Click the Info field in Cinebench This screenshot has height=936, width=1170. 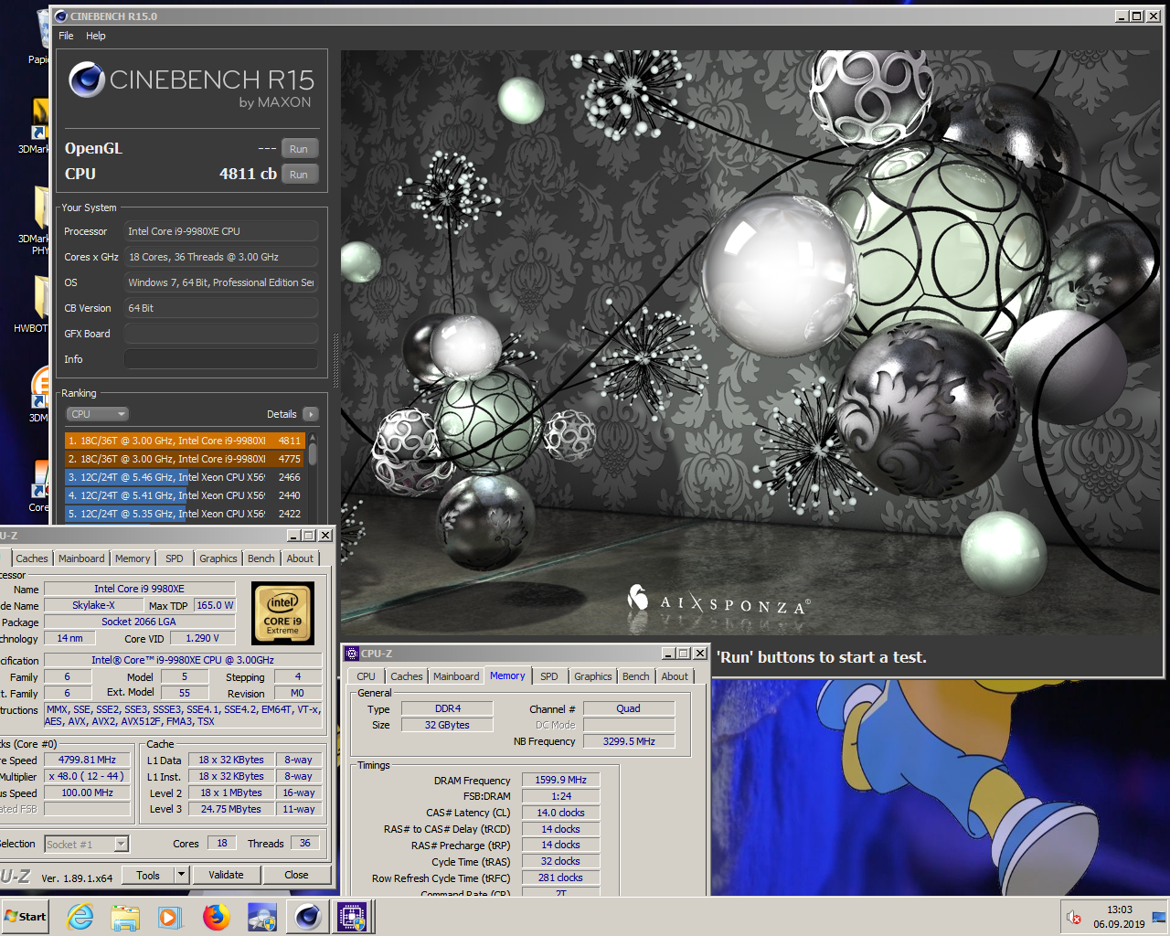point(221,359)
